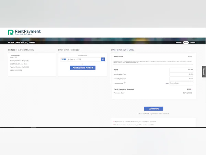
Task: Open the Menu pill button
Action: point(186,43)
